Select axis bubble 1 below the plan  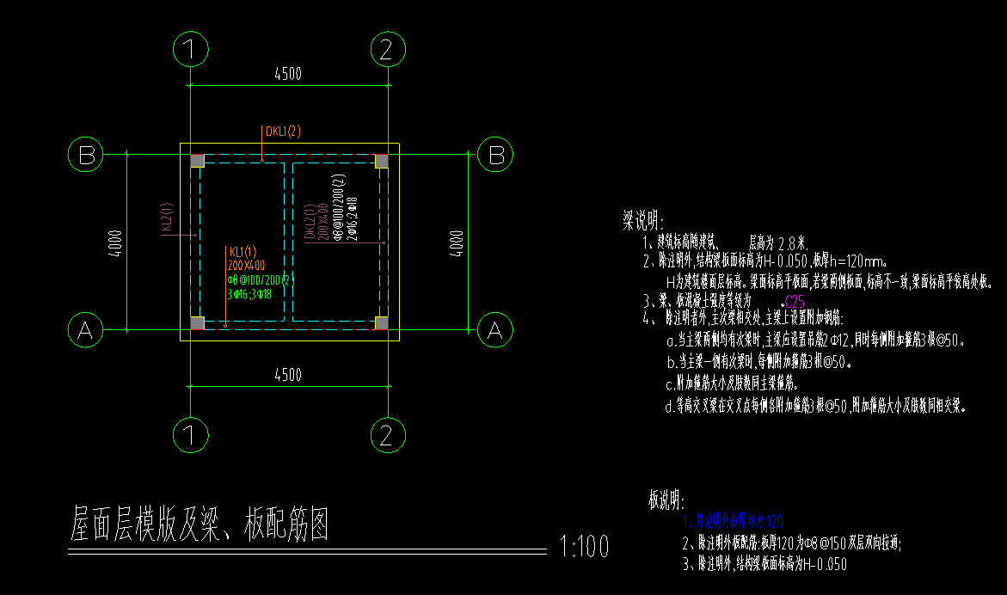(x=191, y=435)
